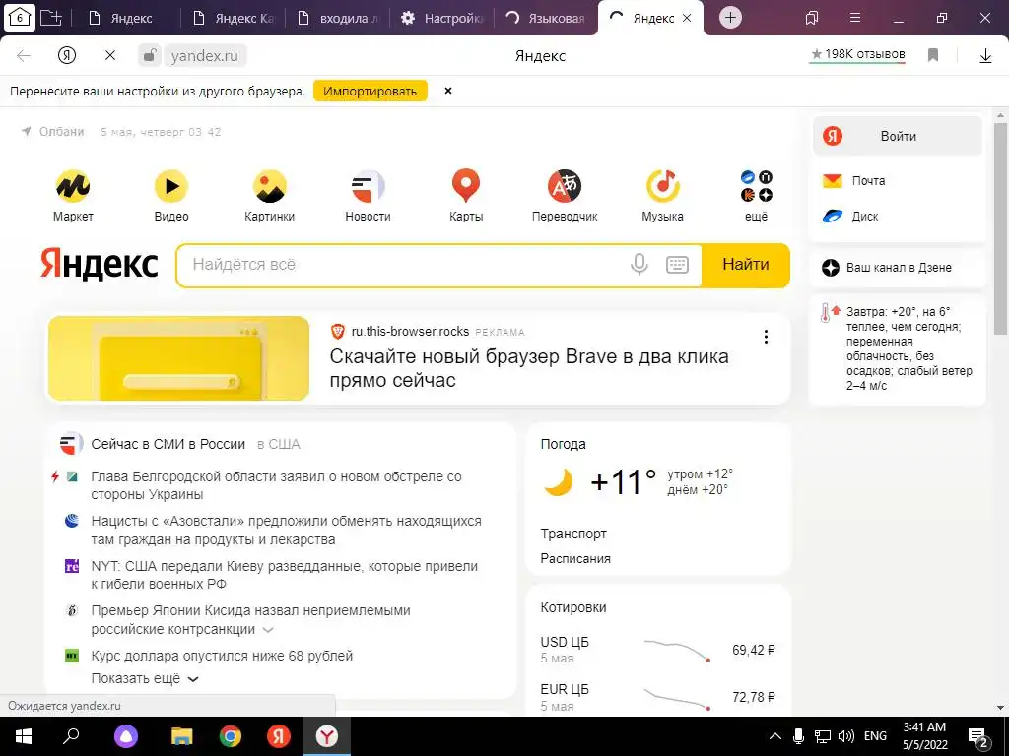
Task: Open Курс доллара news headline
Action: (x=222, y=657)
